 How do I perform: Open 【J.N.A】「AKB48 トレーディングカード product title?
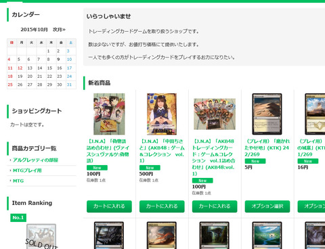pyautogui.click(x=214, y=157)
